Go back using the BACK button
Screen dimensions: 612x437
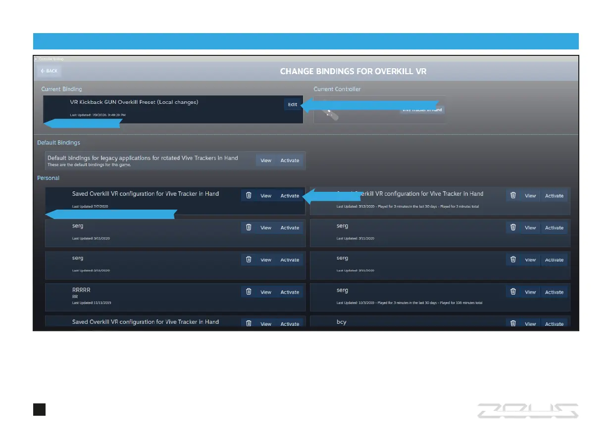pos(49,71)
